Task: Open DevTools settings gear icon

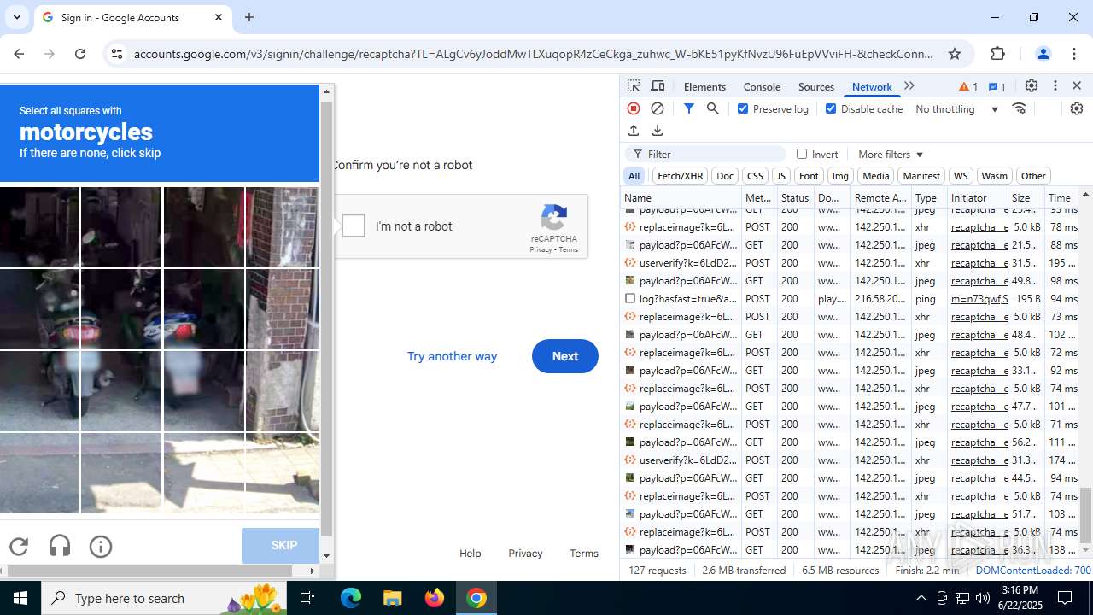Action: point(1032,86)
